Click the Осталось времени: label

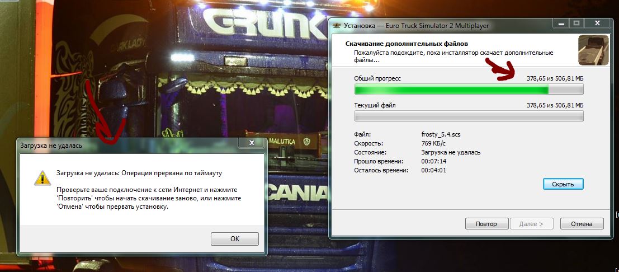(381, 170)
